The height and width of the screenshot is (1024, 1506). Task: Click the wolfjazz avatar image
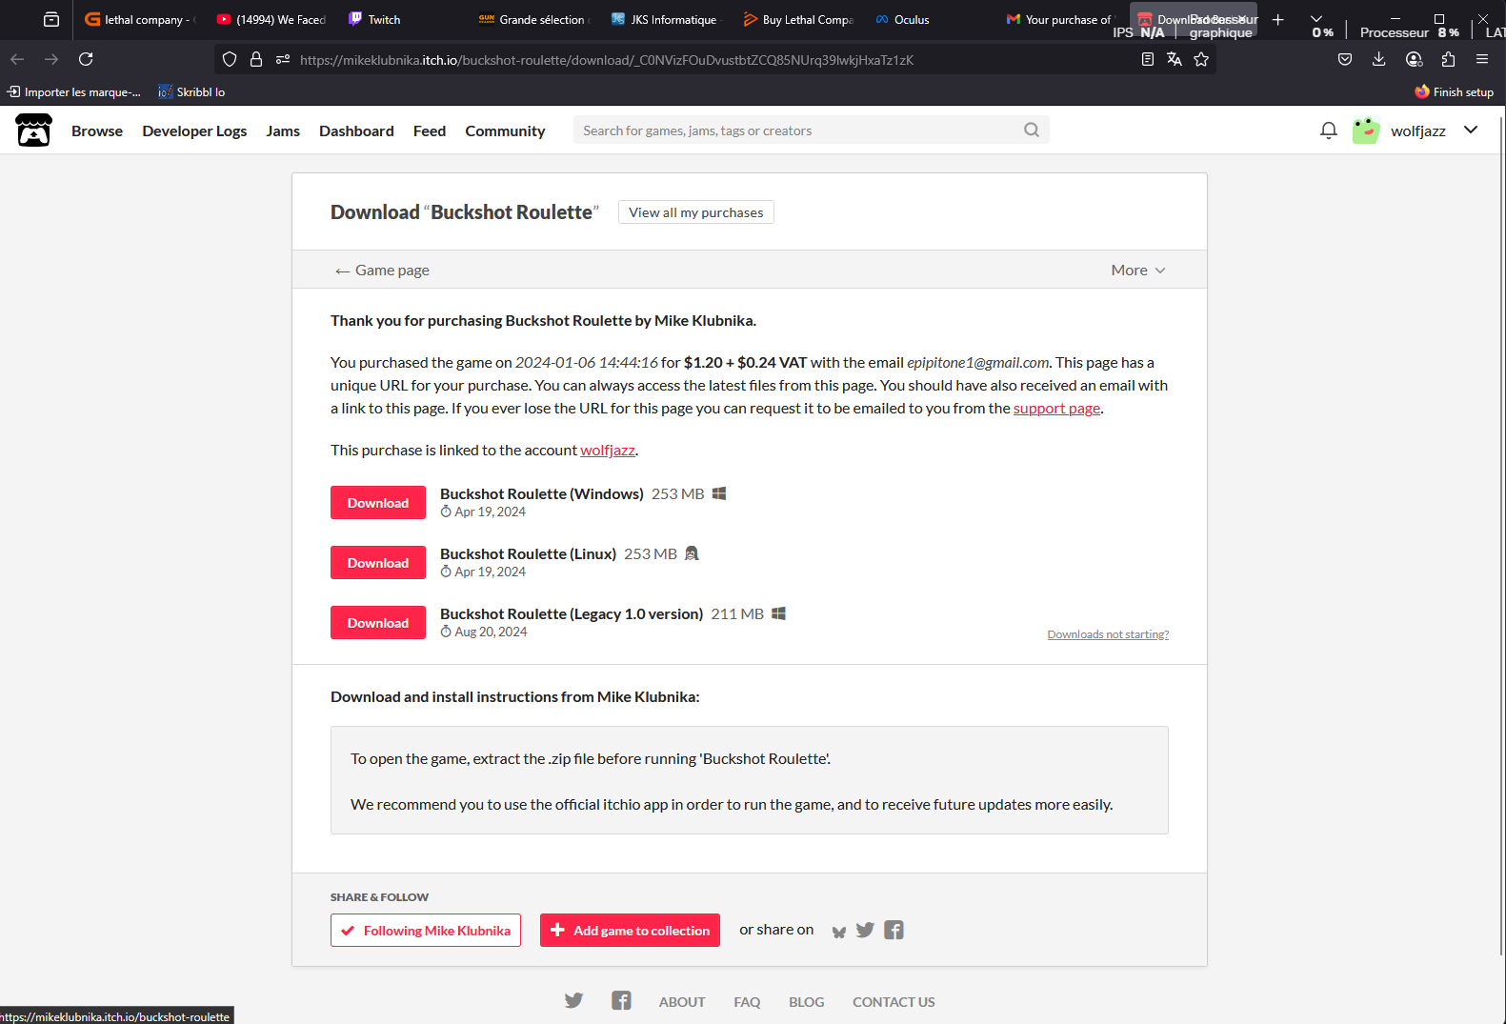1366,131
